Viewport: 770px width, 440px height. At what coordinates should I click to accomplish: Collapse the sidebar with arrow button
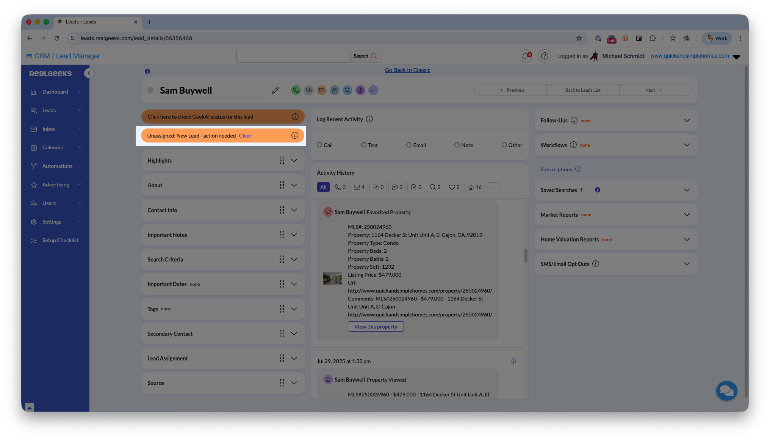tap(89, 73)
